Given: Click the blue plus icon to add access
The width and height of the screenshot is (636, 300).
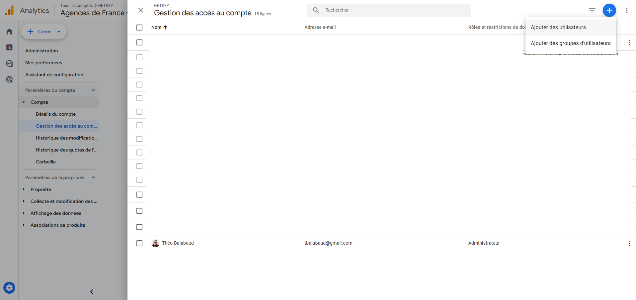Looking at the screenshot, I should [x=609, y=10].
